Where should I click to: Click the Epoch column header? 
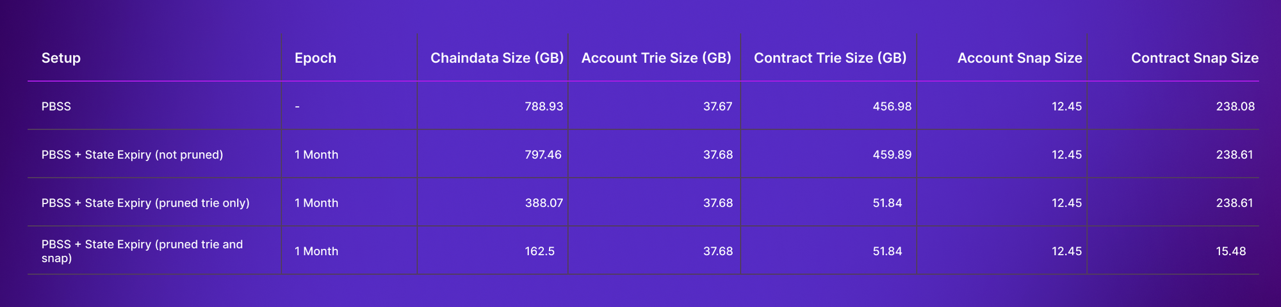tap(315, 58)
